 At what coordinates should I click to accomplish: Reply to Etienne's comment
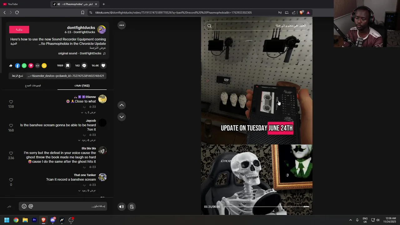pyautogui.click(x=84, y=107)
